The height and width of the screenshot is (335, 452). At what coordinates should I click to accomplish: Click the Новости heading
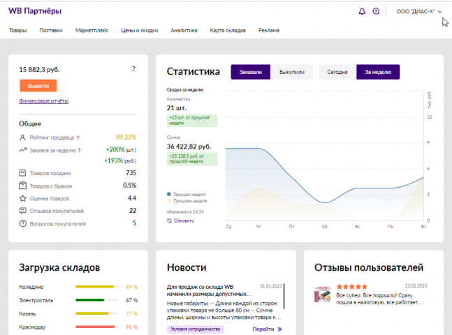(187, 267)
